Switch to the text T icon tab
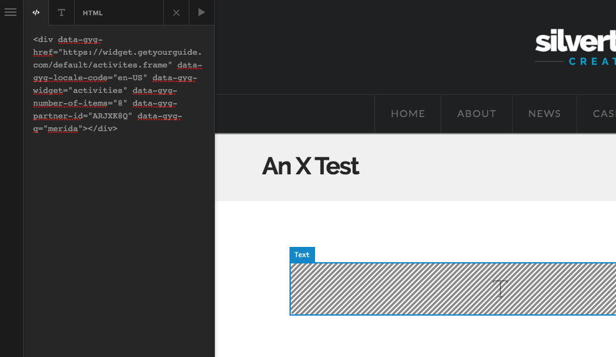Screen dimensions: 616x357 61,13
